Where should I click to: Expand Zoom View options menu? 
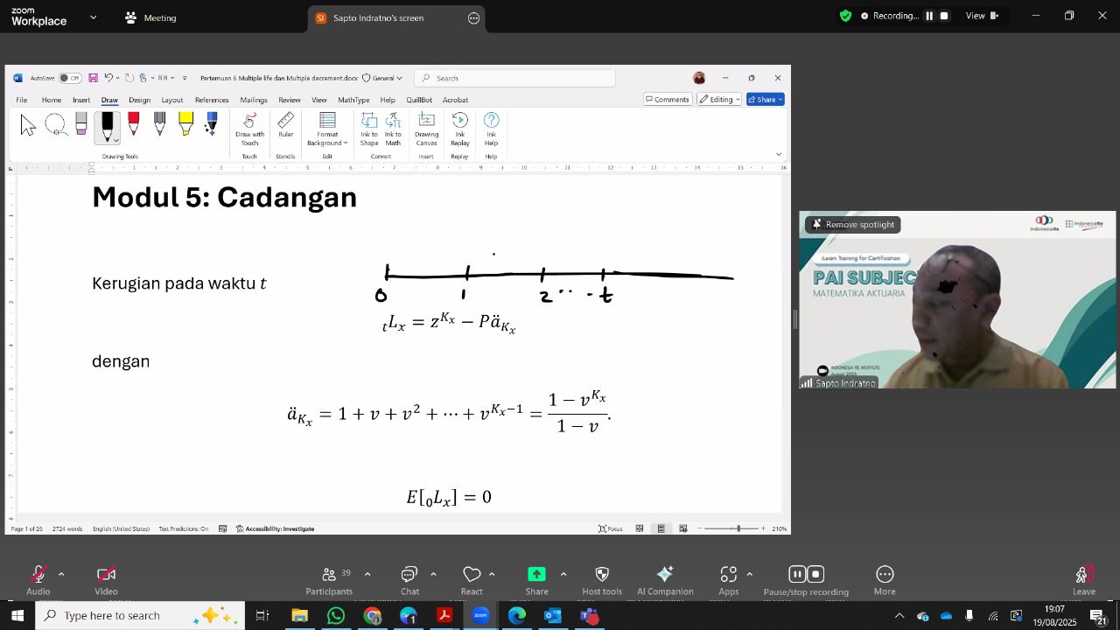[982, 16]
